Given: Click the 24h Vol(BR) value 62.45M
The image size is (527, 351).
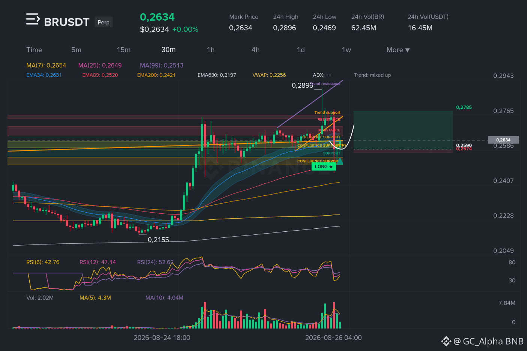Looking at the screenshot, I should coord(364,28).
